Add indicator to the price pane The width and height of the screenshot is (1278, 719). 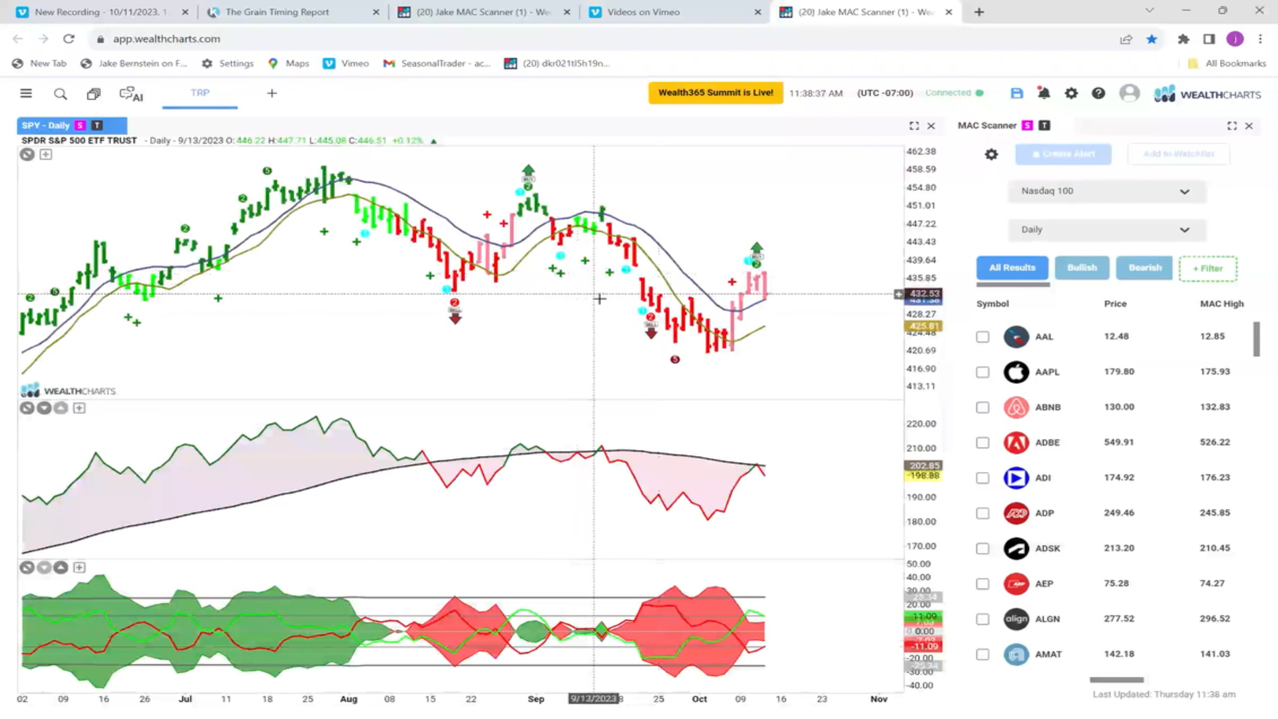click(45, 154)
